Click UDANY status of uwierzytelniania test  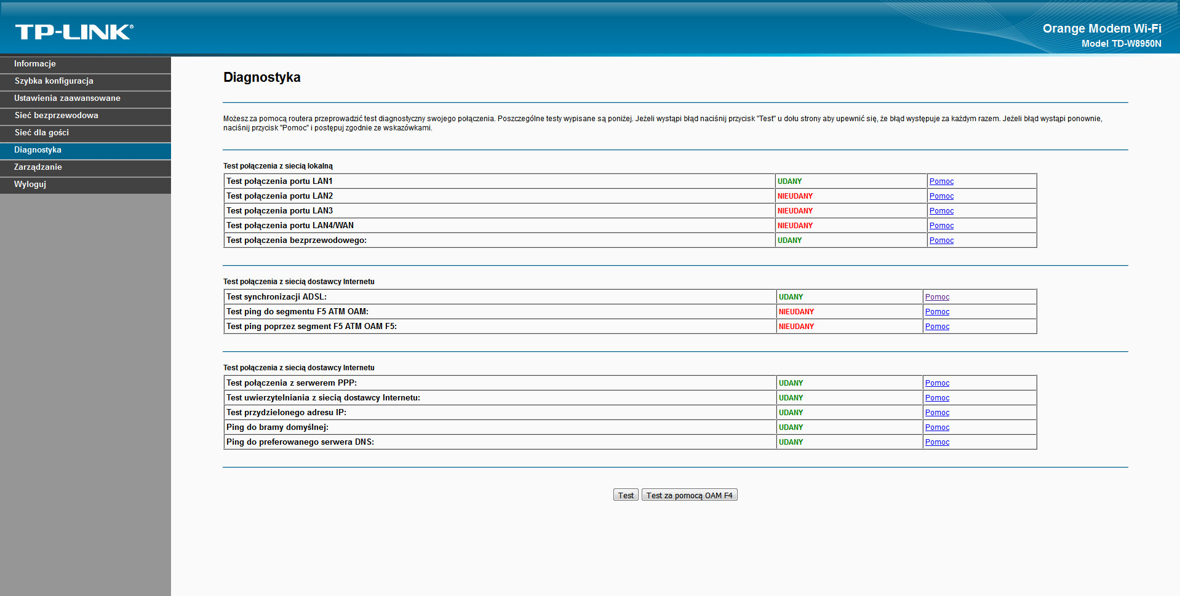(791, 398)
